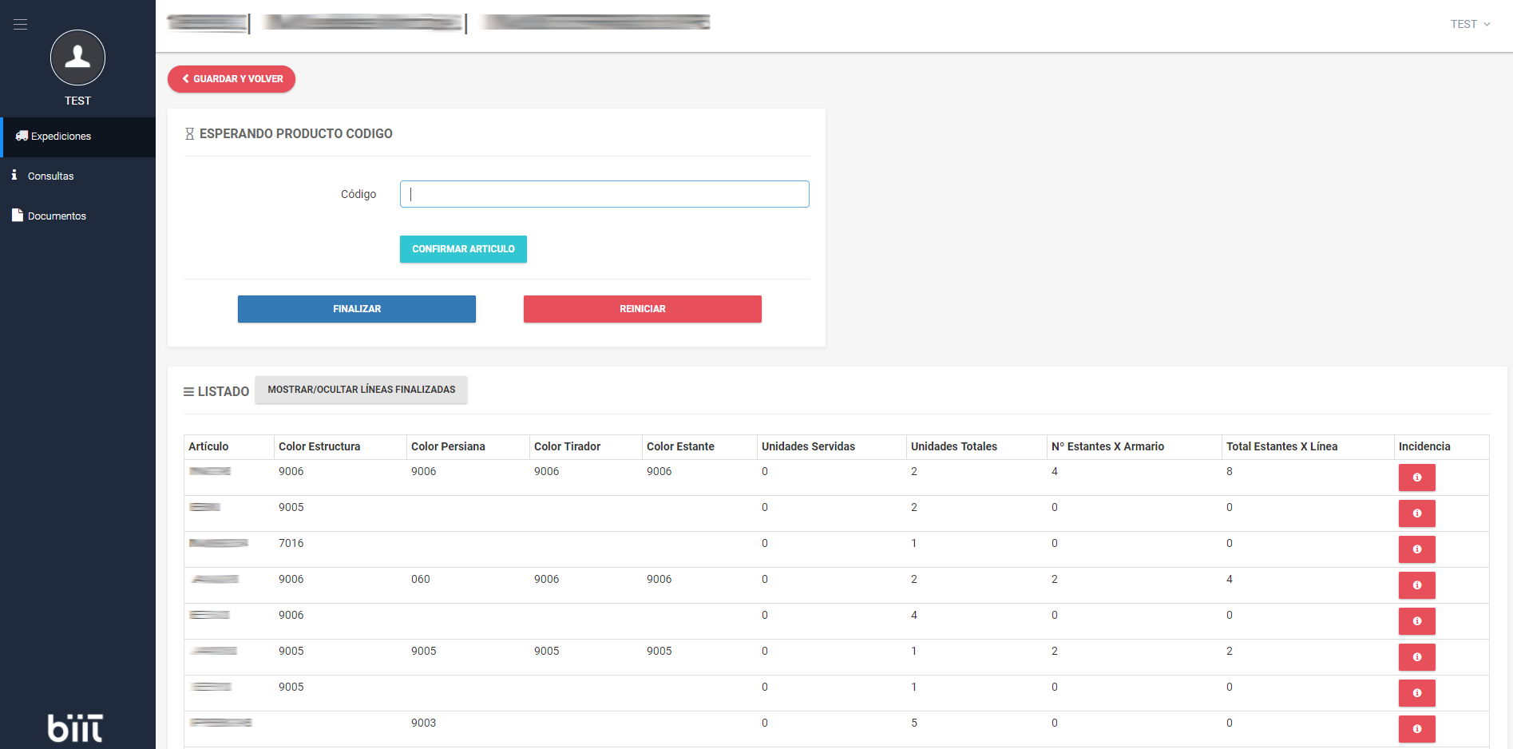Focus the Código input field
This screenshot has width=1513, height=749.
(x=604, y=194)
